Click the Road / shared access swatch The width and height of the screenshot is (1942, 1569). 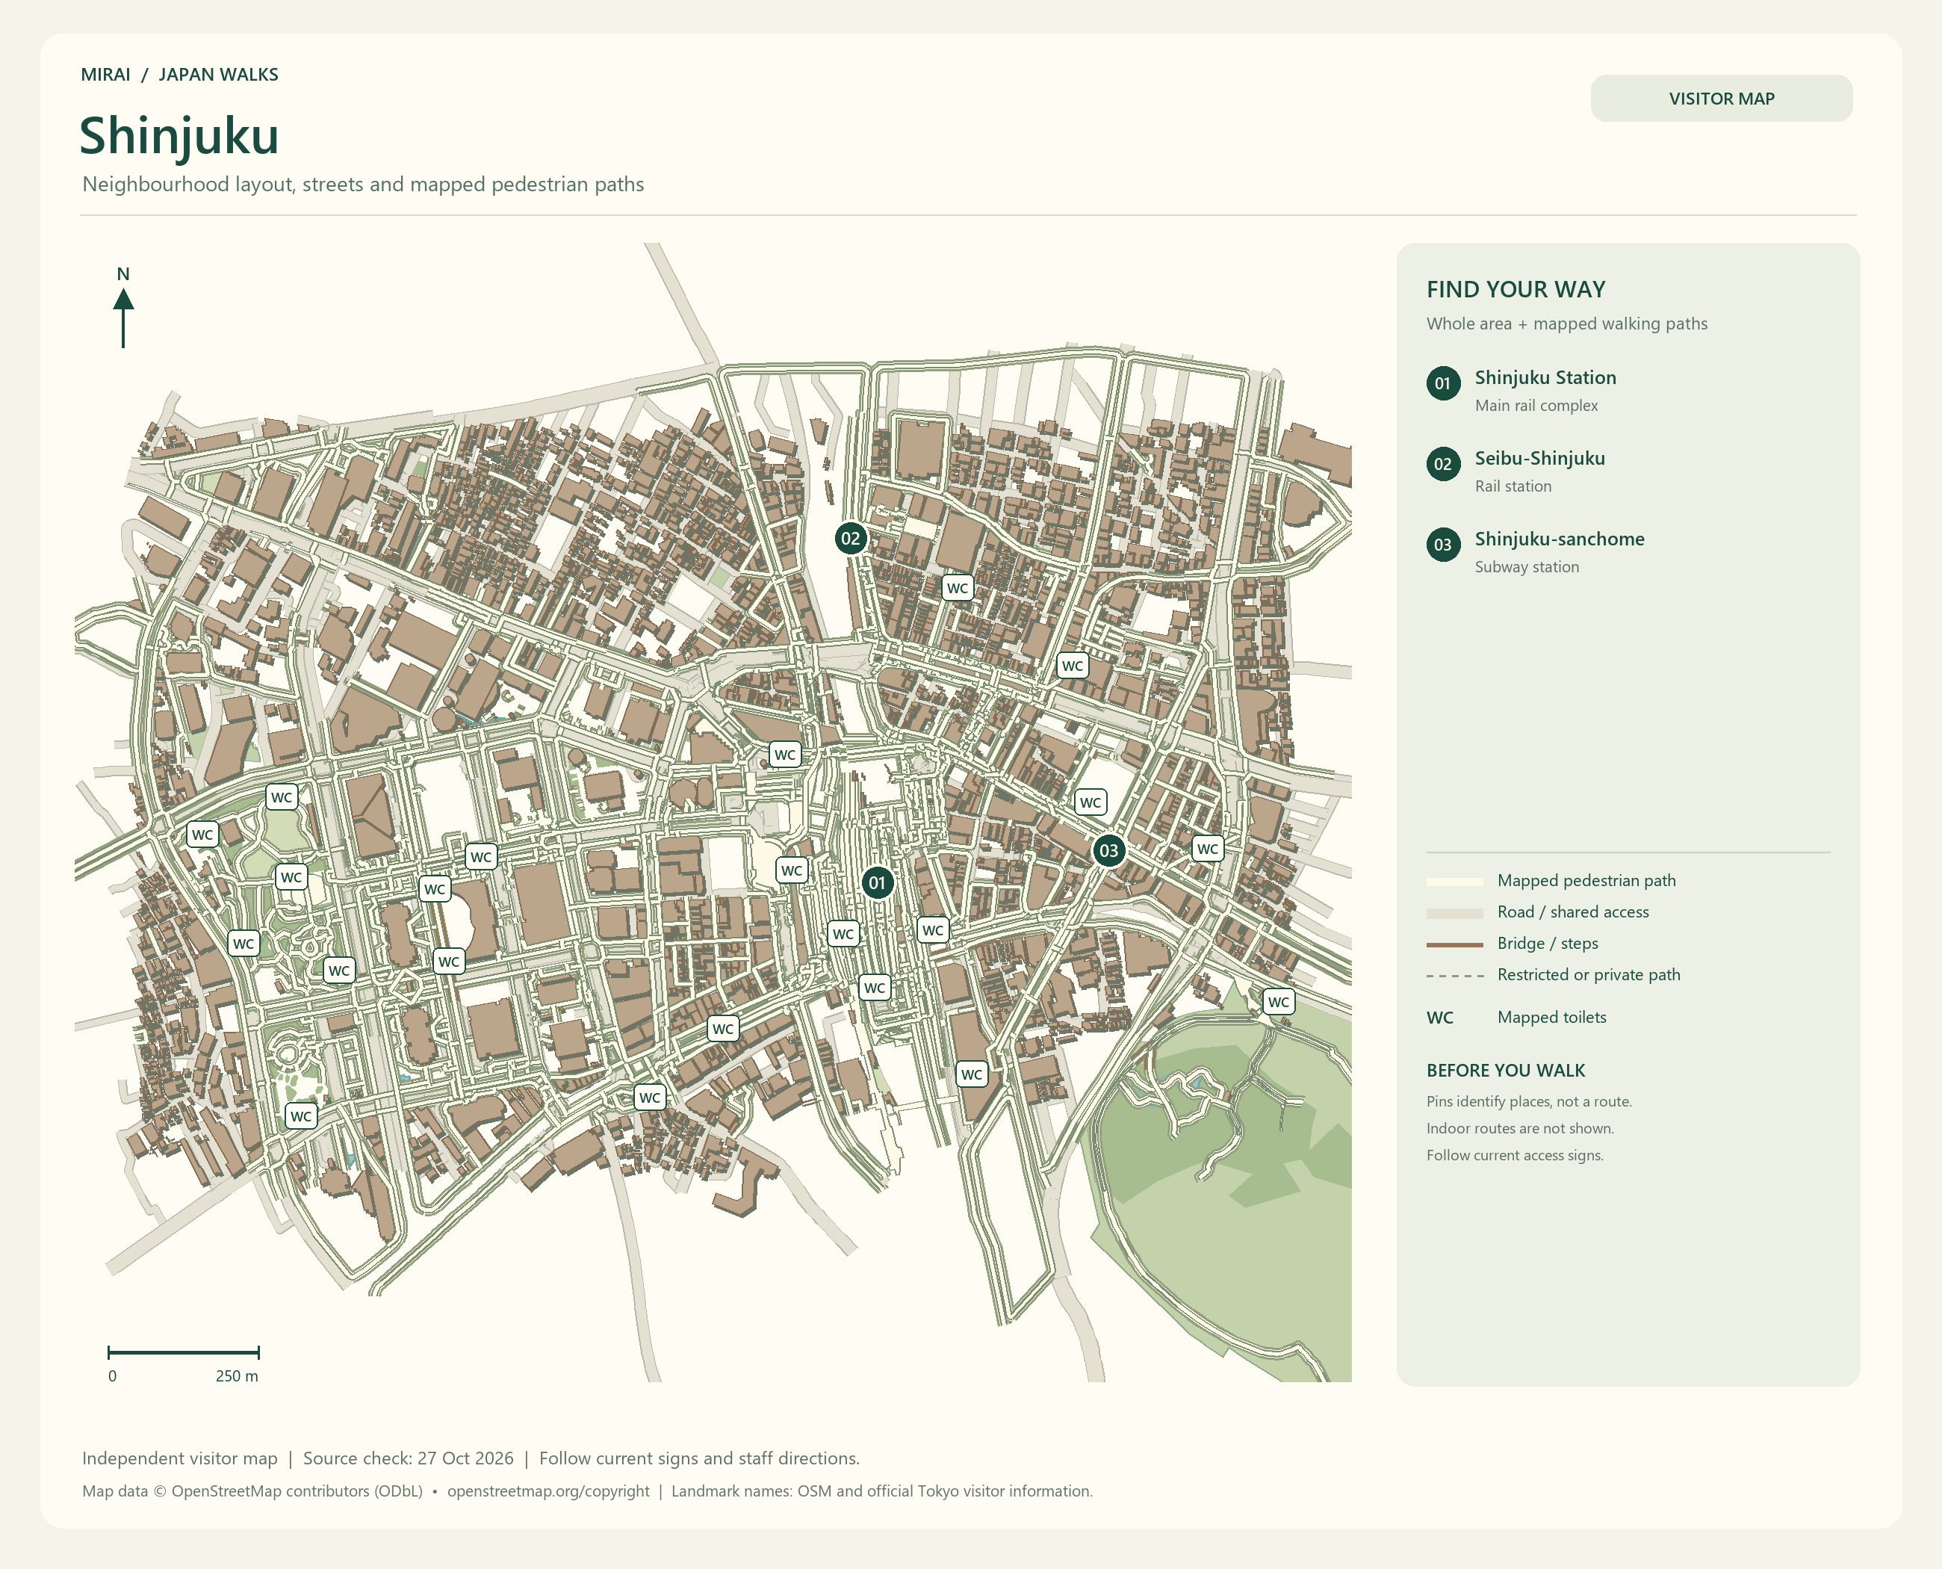pyautogui.click(x=1454, y=913)
